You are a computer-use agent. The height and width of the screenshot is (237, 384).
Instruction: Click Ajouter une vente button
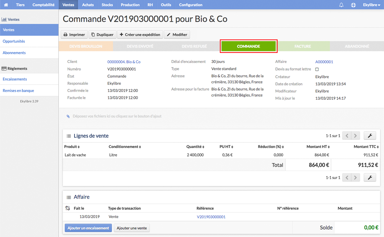[x=132, y=228]
